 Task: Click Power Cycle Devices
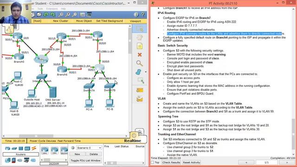pos(43,141)
